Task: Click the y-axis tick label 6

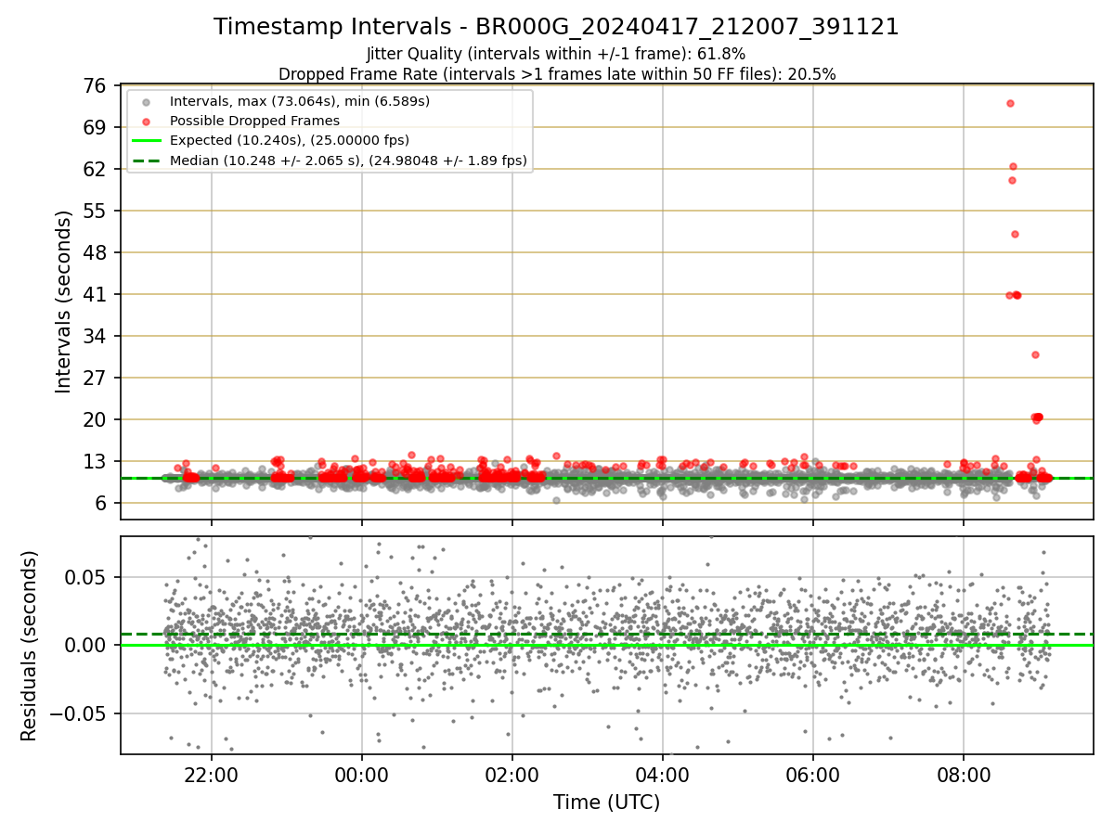Action: coord(100,503)
